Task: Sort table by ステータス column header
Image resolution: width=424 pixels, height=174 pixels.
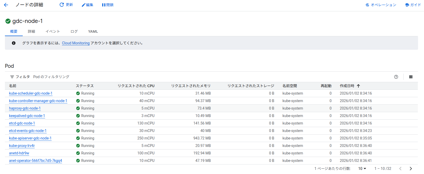Action: [85, 86]
